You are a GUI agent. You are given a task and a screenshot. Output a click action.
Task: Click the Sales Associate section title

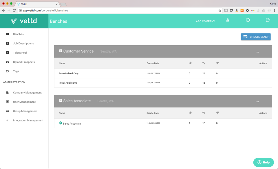point(77,101)
